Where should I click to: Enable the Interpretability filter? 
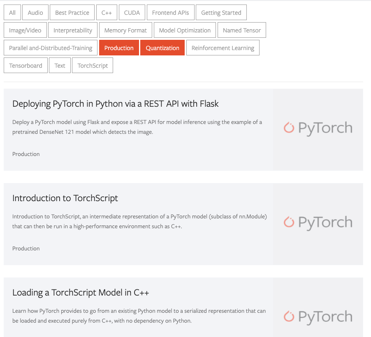pyautogui.click(x=73, y=30)
